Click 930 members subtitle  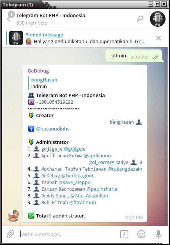pos(32,23)
